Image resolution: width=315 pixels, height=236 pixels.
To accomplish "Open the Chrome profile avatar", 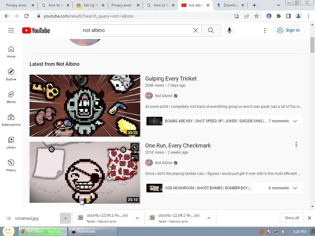I will (298, 16).
